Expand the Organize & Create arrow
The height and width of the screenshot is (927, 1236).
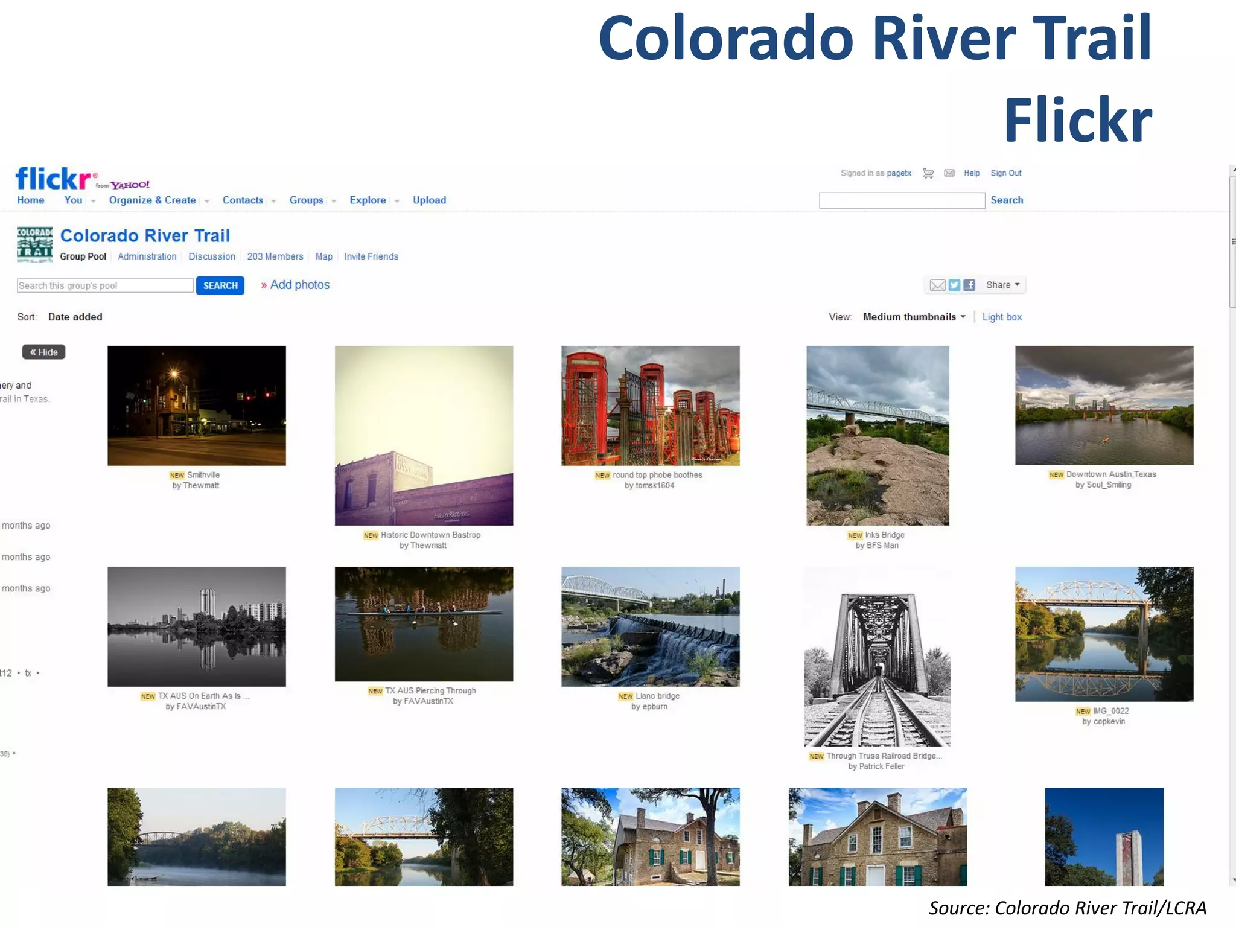[206, 201]
